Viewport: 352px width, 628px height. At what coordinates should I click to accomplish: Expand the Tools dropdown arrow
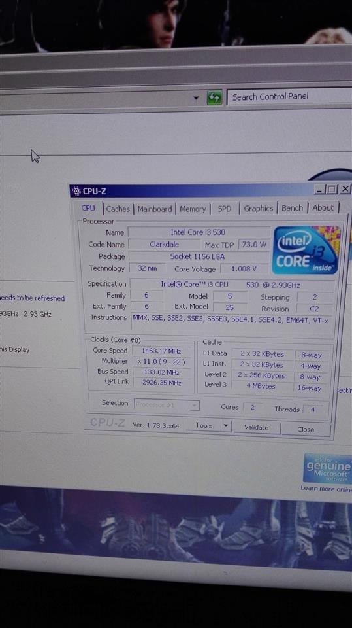[x=226, y=425]
